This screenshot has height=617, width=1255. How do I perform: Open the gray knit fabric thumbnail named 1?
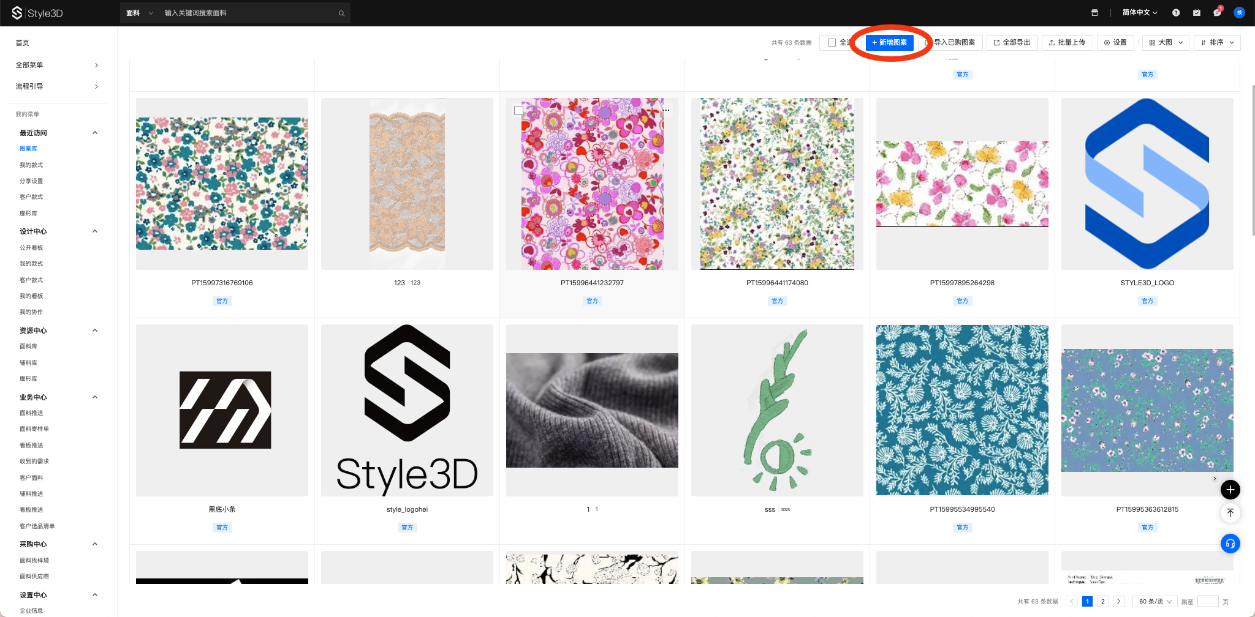[592, 410]
